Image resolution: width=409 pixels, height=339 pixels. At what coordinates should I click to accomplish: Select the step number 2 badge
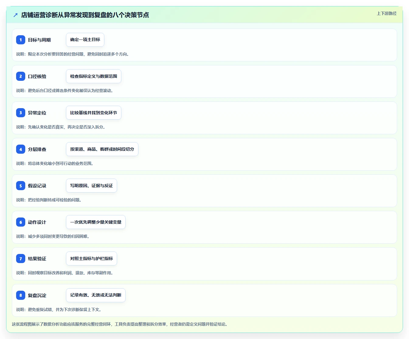21,76
